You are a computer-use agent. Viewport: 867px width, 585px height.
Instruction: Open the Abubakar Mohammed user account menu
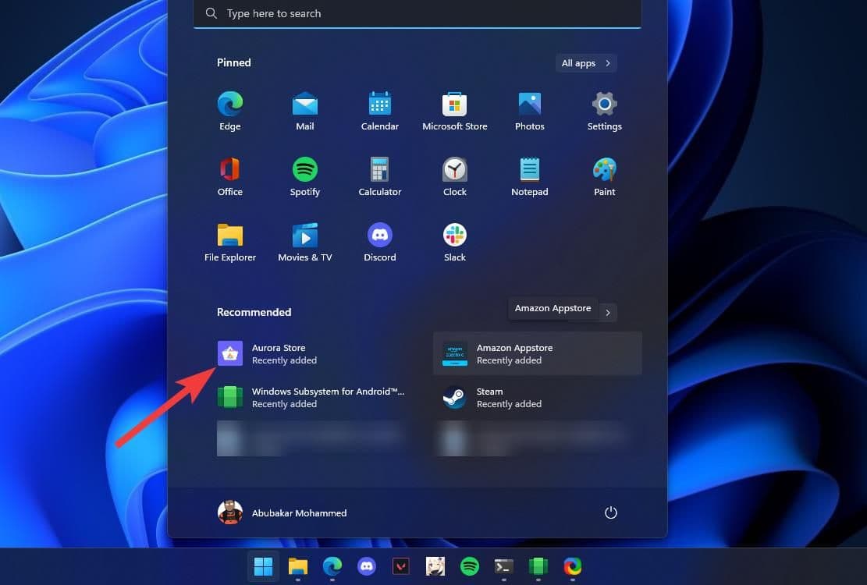point(282,512)
